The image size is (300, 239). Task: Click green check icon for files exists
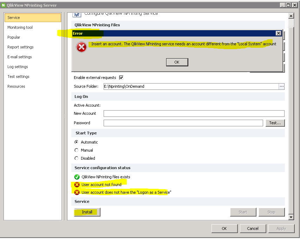point(77,177)
